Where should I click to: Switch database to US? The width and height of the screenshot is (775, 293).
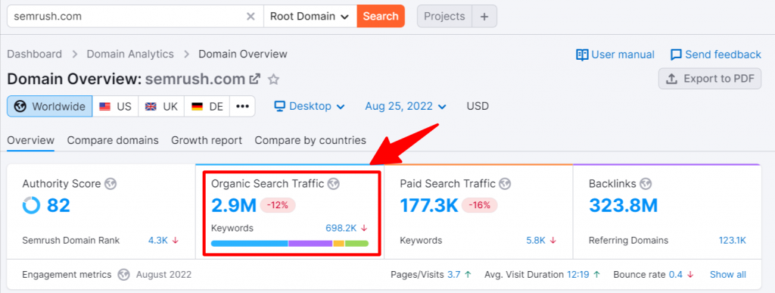(115, 106)
